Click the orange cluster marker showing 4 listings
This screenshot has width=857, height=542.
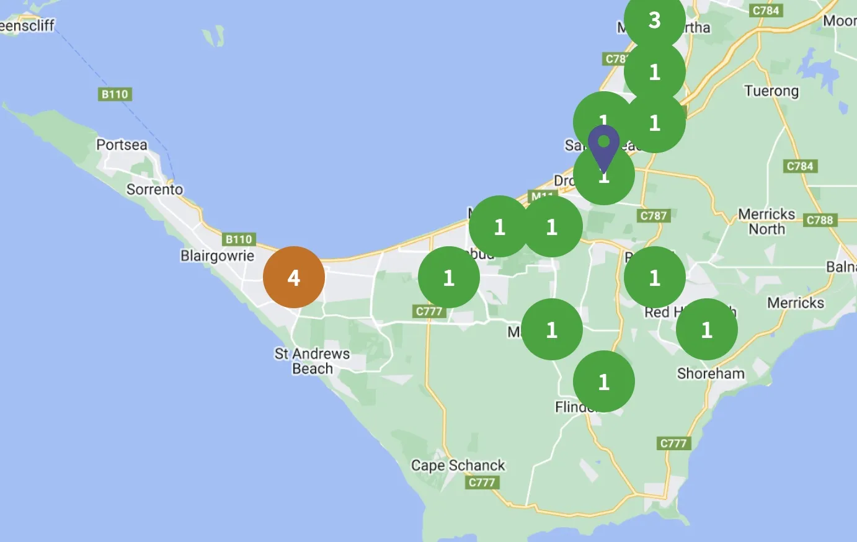[294, 277]
